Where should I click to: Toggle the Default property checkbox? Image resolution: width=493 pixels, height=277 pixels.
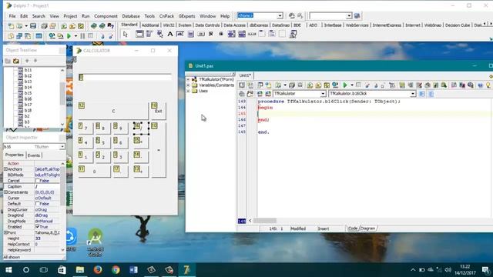[38, 204]
